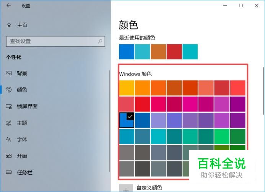
Task: Click the 锁屏界面 lock screen icon
Action: tap(9, 107)
